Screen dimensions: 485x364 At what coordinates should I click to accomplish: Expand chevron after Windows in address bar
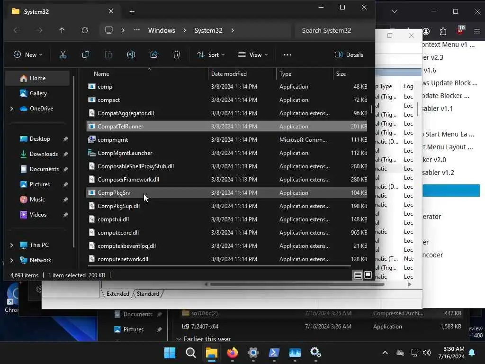pos(185,30)
